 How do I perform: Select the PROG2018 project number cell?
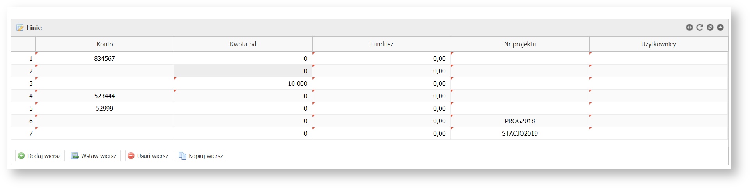pos(520,121)
